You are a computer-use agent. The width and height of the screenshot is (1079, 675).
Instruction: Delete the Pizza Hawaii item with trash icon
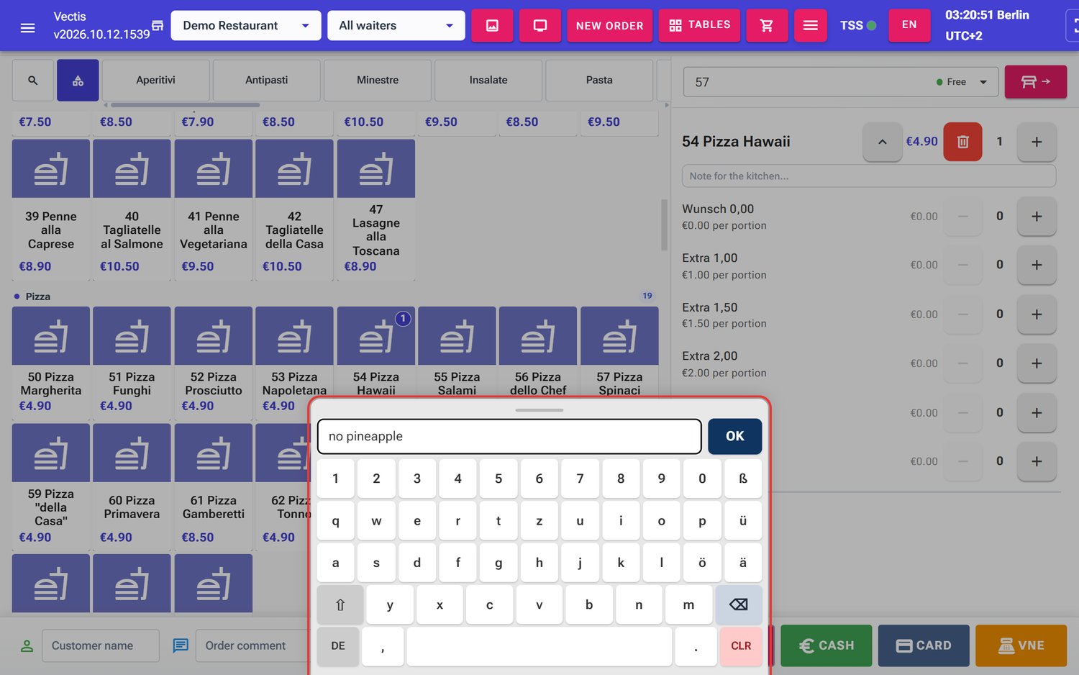pos(962,142)
